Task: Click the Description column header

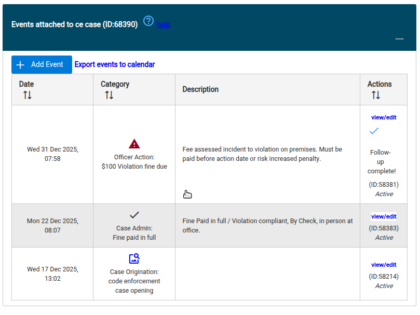Action: [200, 89]
